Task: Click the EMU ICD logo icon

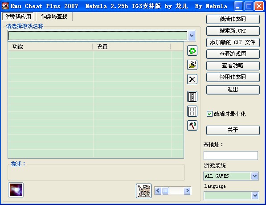Action: 143,191
